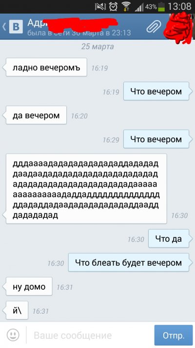Send message with Отпр. button
This screenshot has width=195, height=348.
tap(174, 335)
